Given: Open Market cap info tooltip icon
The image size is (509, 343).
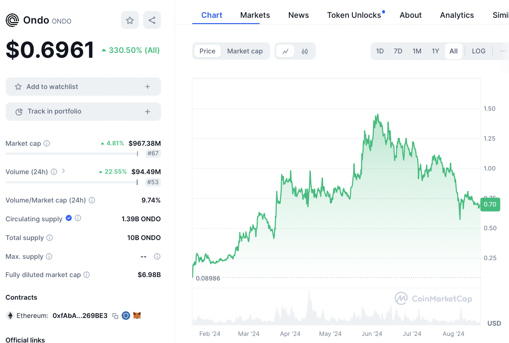Looking at the screenshot, I should click(47, 143).
